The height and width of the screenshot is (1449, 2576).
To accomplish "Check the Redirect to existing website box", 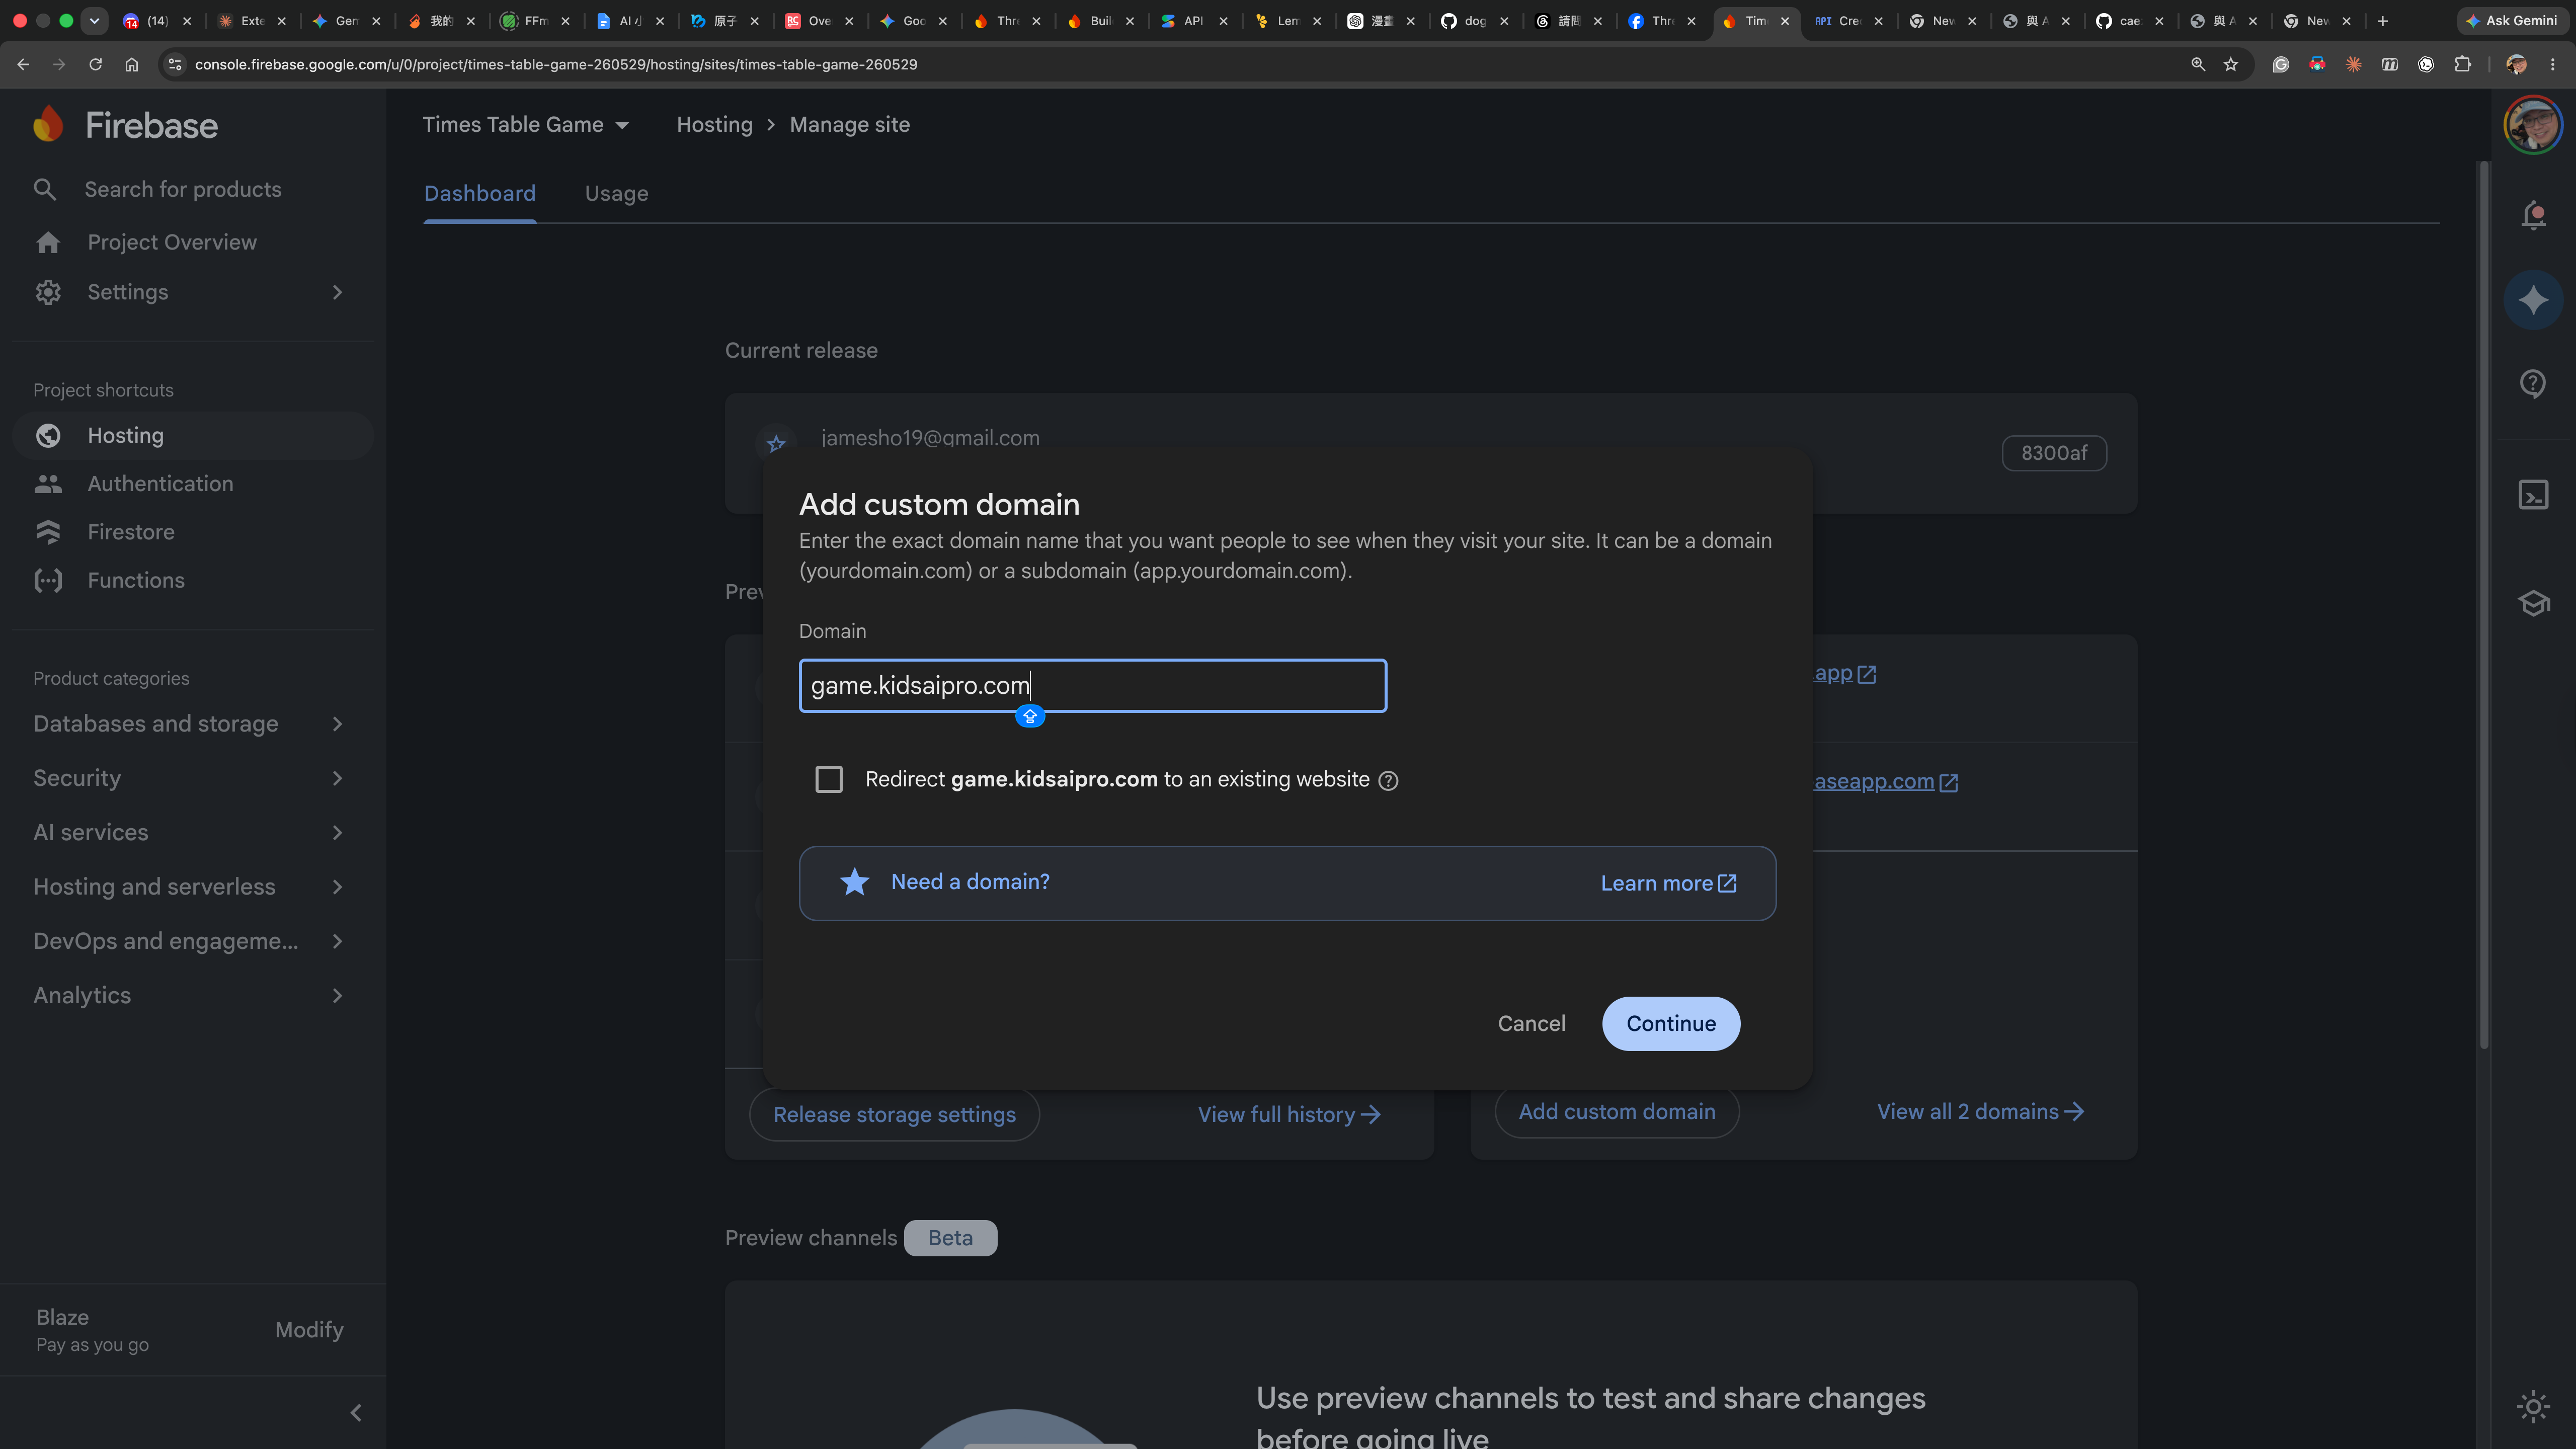I will pyautogui.click(x=829, y=779).
